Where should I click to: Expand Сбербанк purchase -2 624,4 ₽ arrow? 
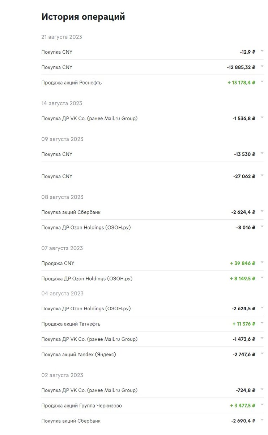262,212
